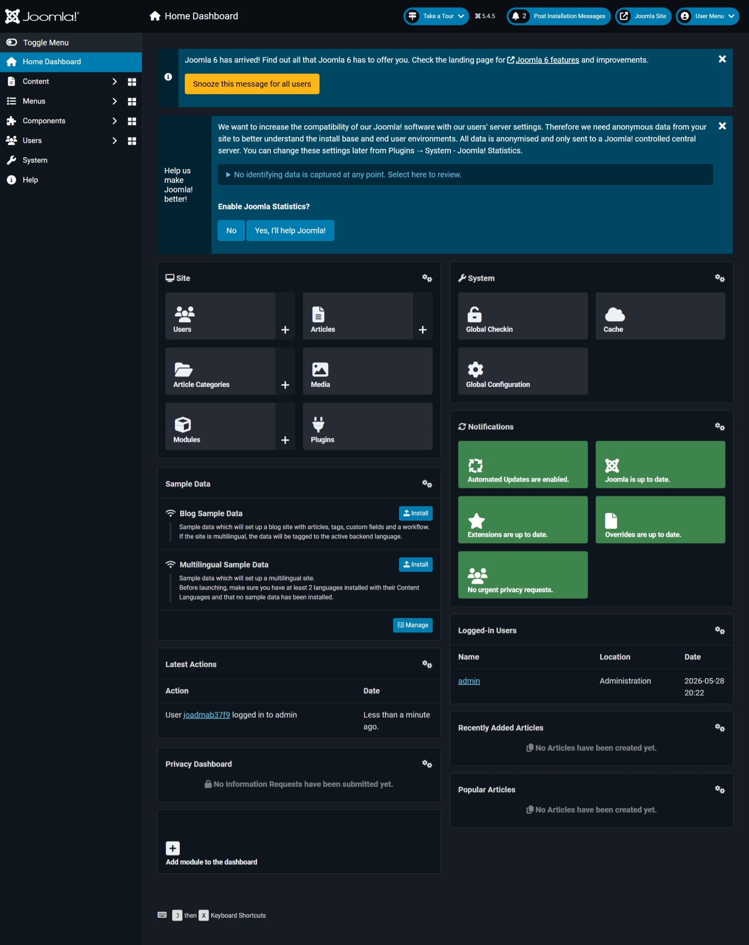Viewport: 749px width, 945px height.
Task: Open Latest Actions module settings gear
Action: 427,665
